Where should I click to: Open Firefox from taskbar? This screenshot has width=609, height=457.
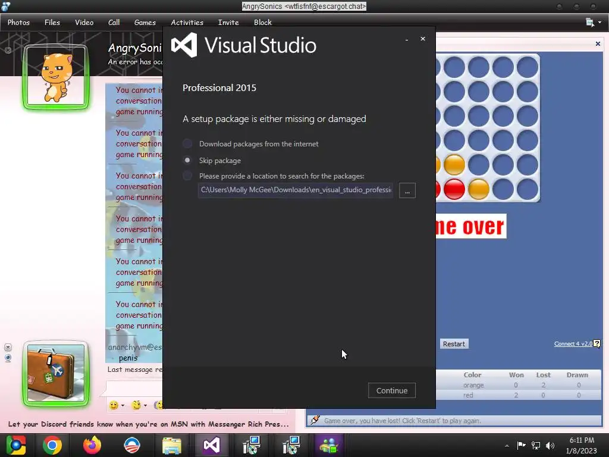coord(92,445)
